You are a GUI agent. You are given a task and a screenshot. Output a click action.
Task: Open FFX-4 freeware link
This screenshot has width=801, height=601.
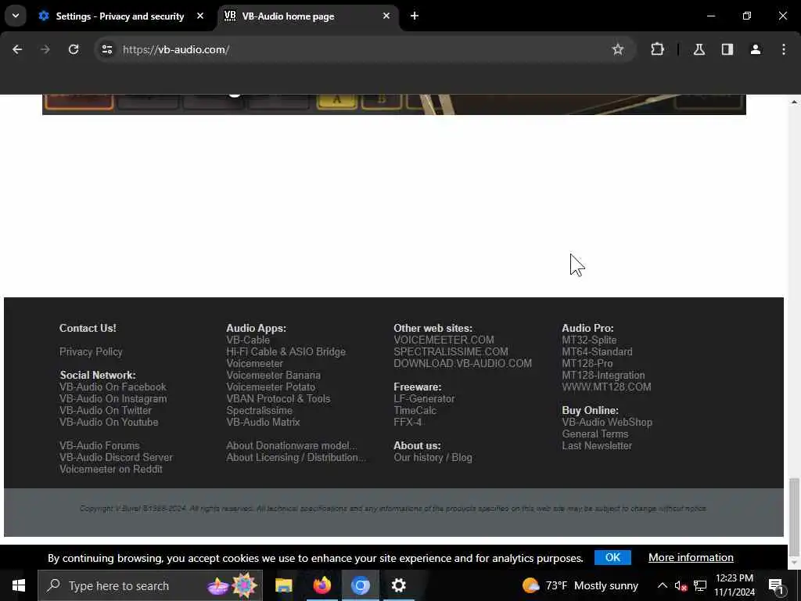click(408, 422)
